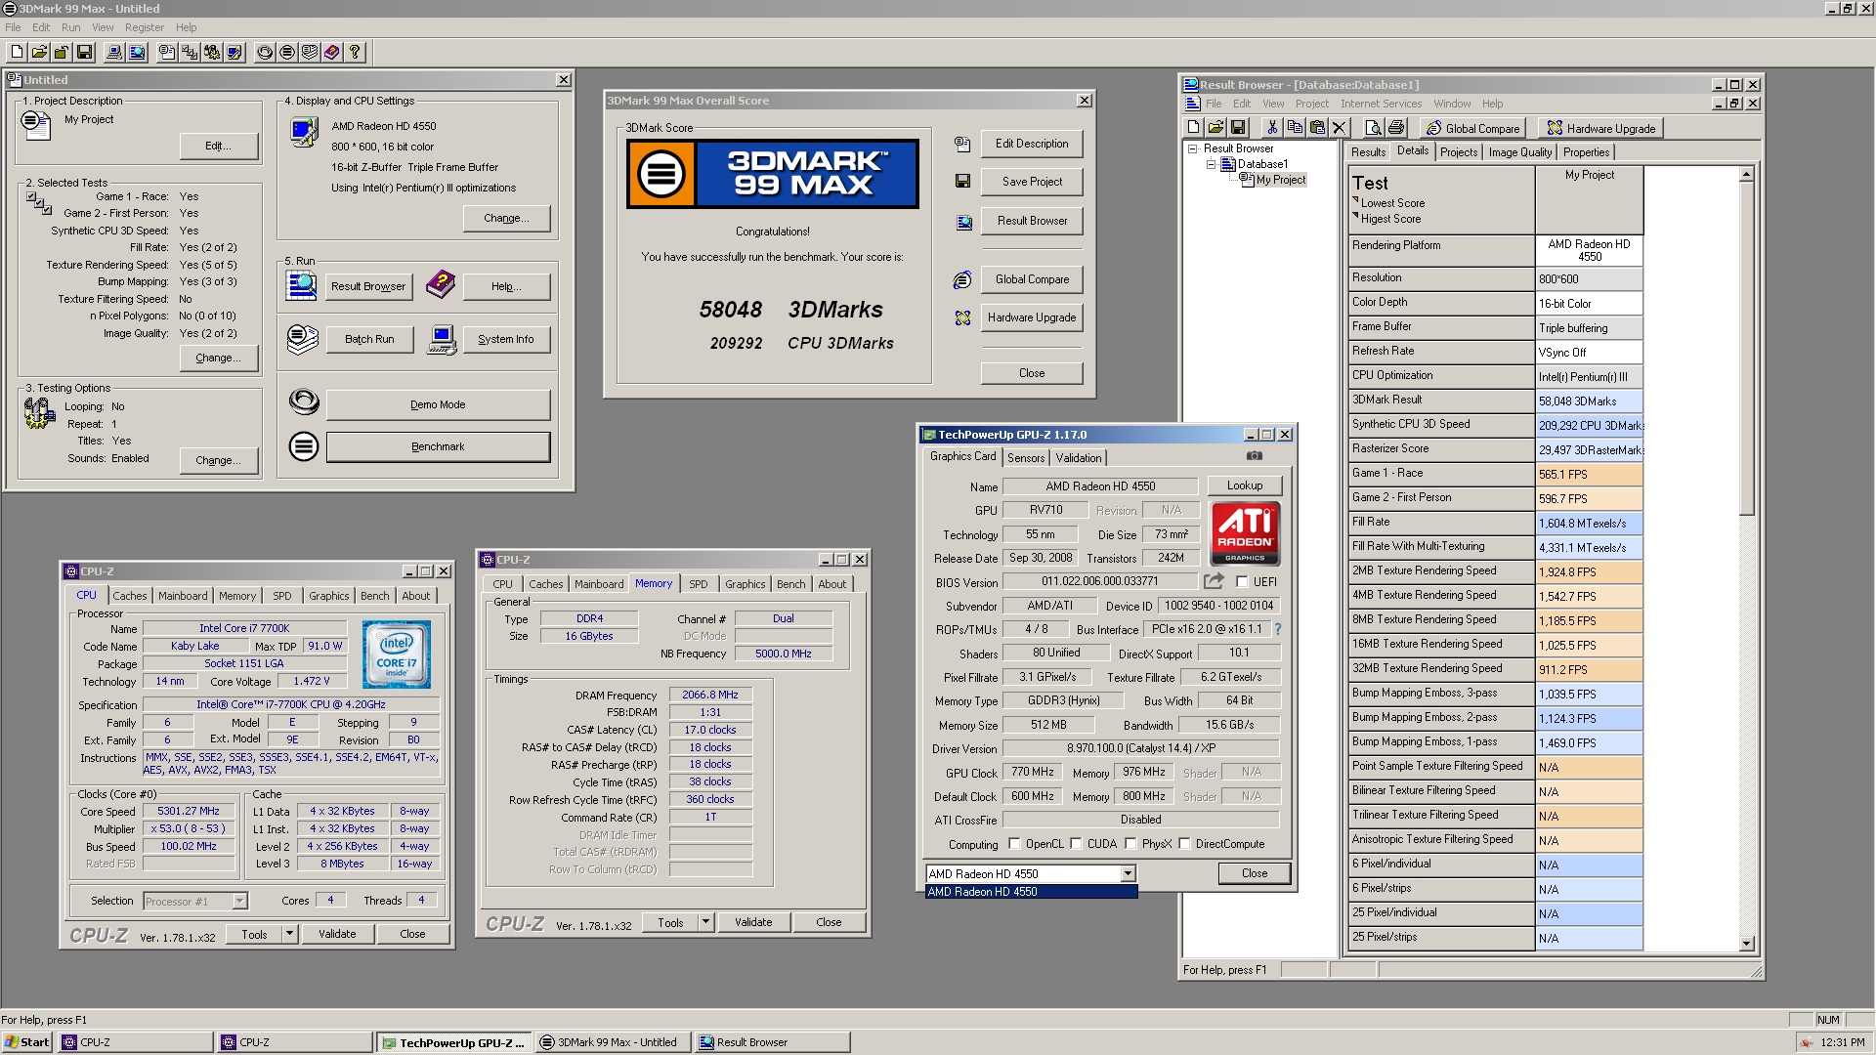This screenshot has height=1055, width=1876.
Task: Click the 58,048 3DMarks result cell
Action: [1590, 401]
